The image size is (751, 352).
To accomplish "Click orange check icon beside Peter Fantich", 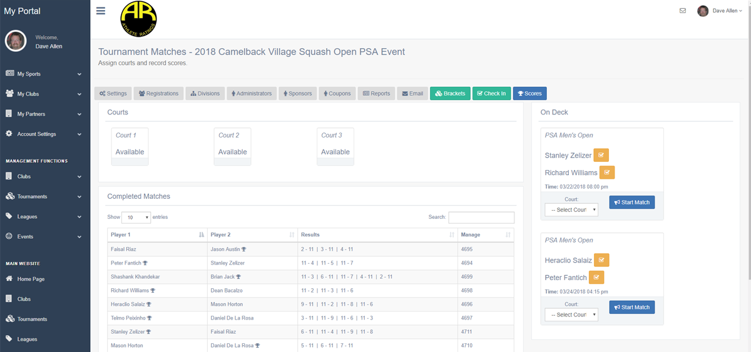I will [x=596, y=278].
